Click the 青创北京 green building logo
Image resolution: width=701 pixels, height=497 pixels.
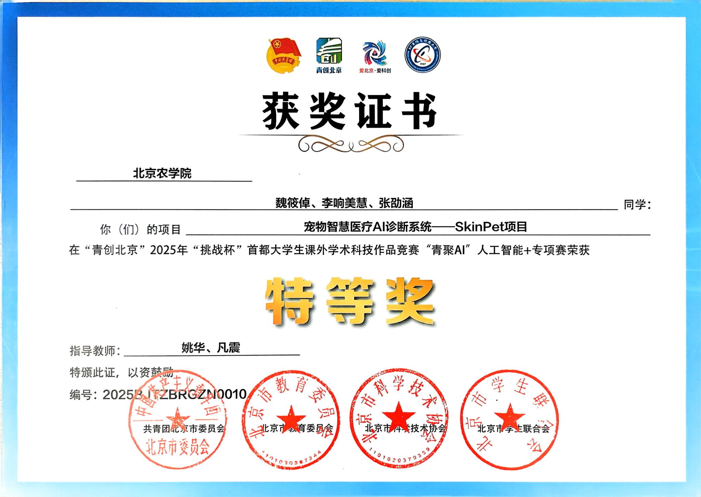coord(329,55)
